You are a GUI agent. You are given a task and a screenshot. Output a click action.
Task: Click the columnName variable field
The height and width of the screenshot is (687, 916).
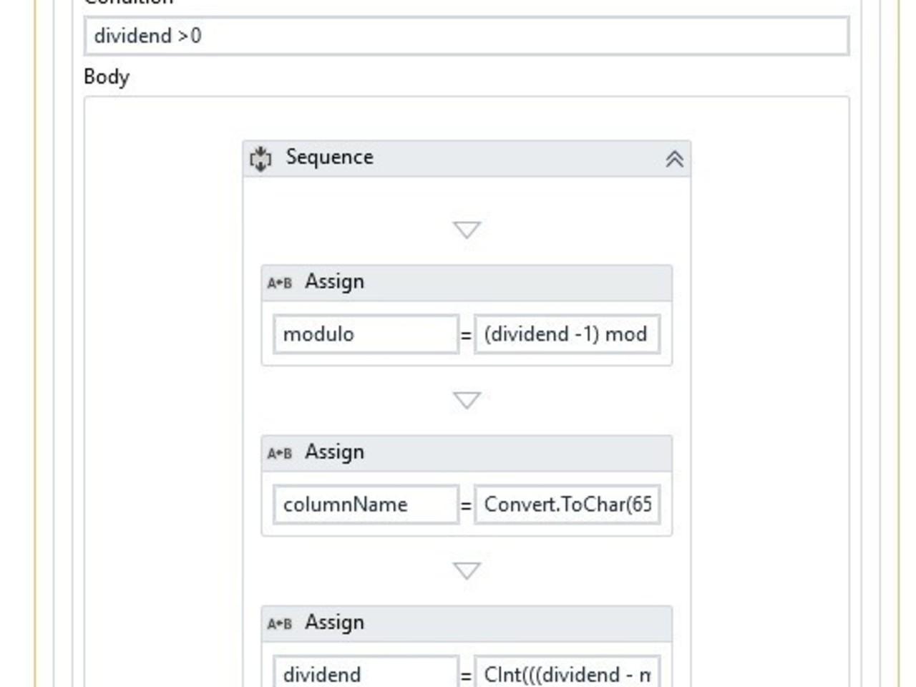tap(366, 505)
